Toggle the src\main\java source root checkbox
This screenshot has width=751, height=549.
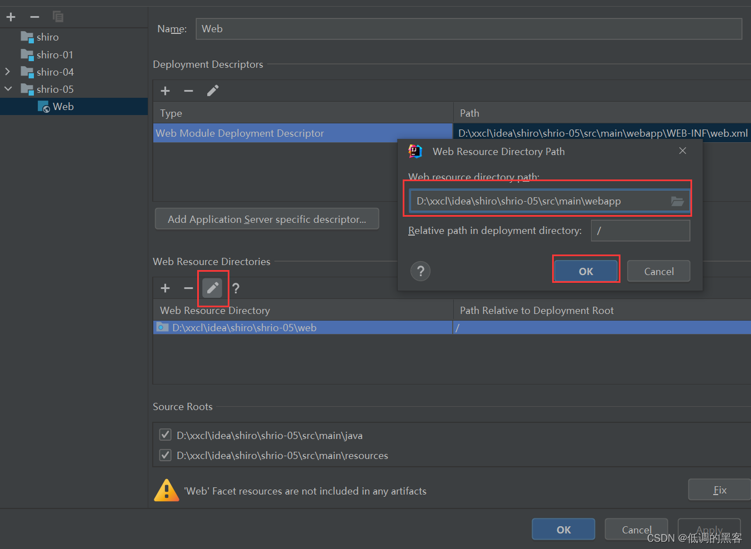click(165, 435)
